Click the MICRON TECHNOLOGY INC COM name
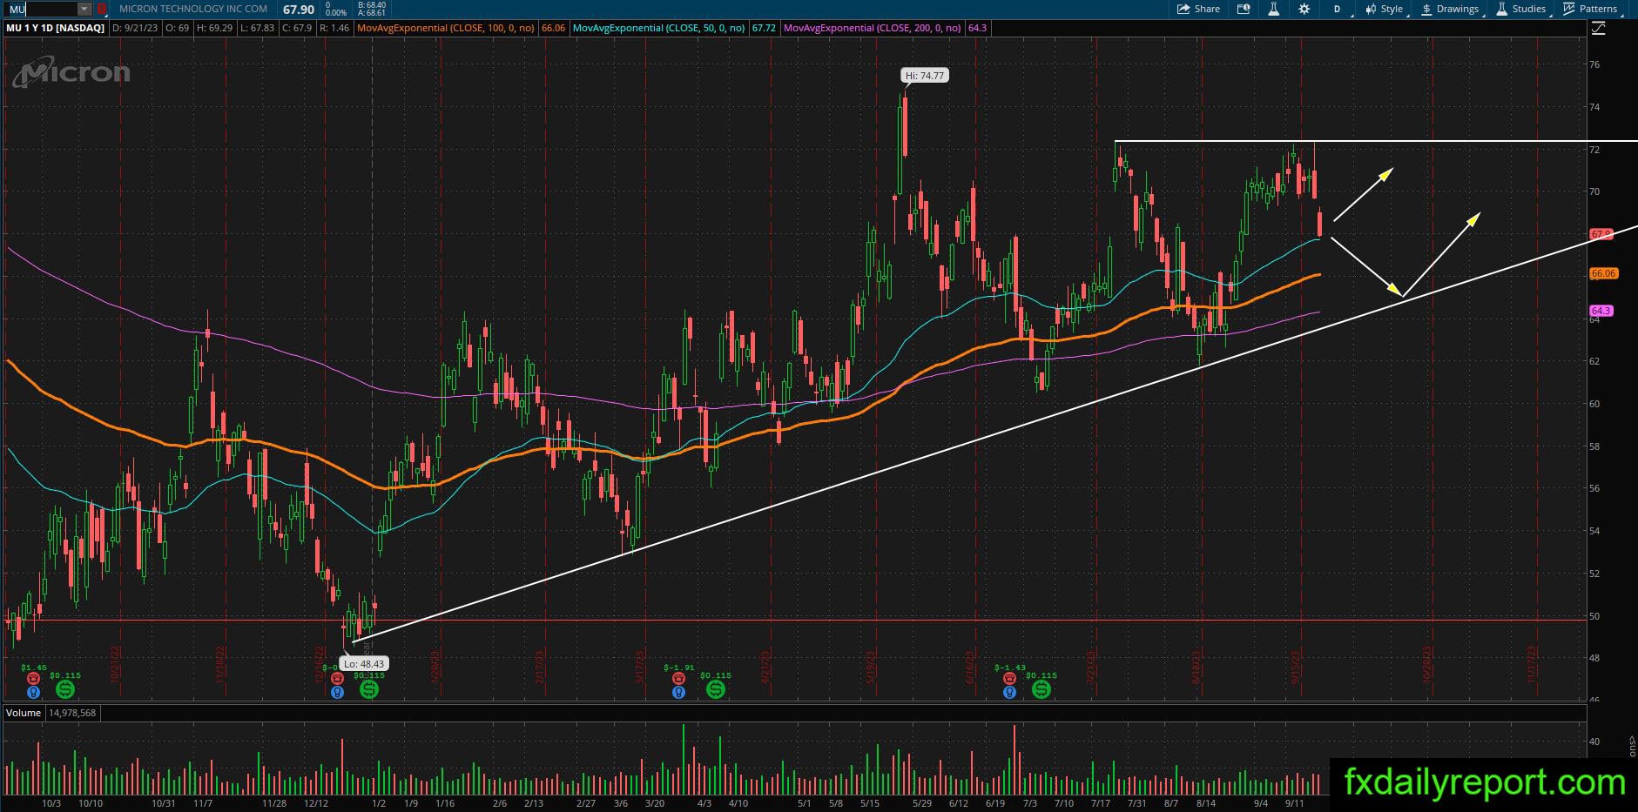Screen dimensions: 1638x812 pyautogui.click(x=193, y=9)
